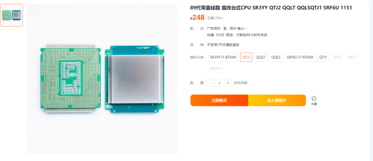The height and width of the screenshot is (161, 373).
Task: Decrease quantity with minus button
Action: coord(211,83)
